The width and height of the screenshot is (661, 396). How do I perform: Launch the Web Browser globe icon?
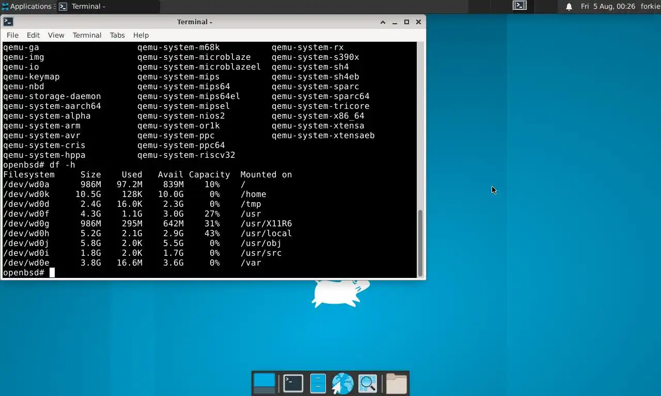(342, 384)
